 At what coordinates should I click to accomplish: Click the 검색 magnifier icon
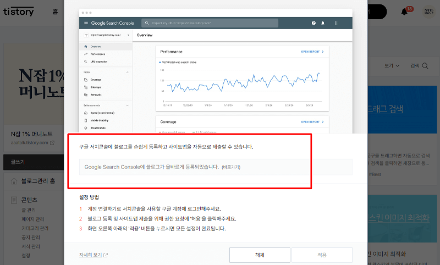click(x=425, y=66)
